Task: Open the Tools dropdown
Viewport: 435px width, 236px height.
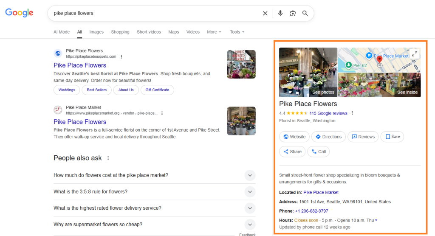Action: (x=237, y=32)
